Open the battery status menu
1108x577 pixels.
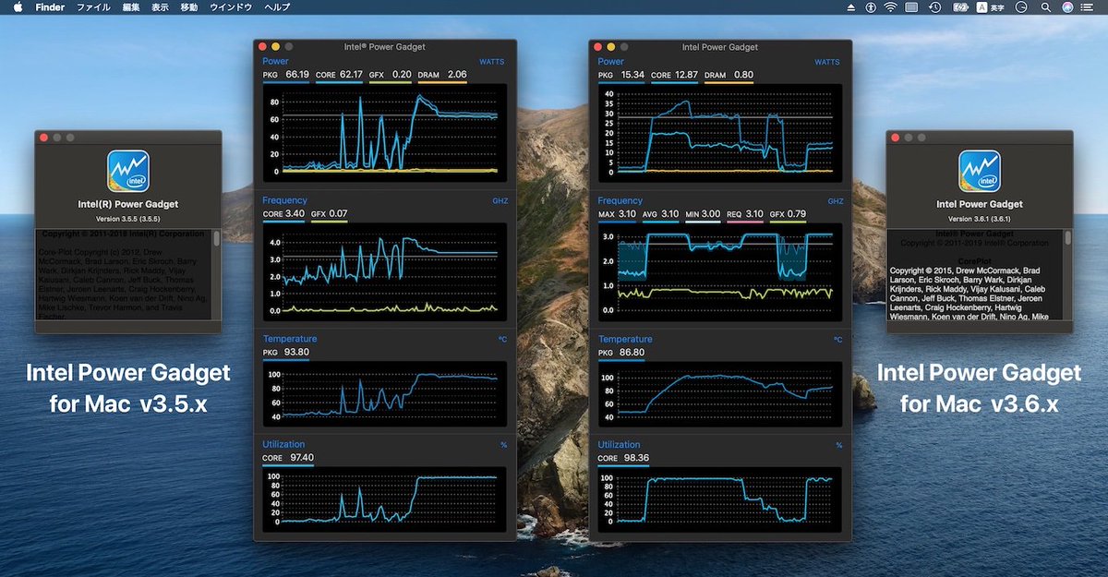(x=959, y=7)
